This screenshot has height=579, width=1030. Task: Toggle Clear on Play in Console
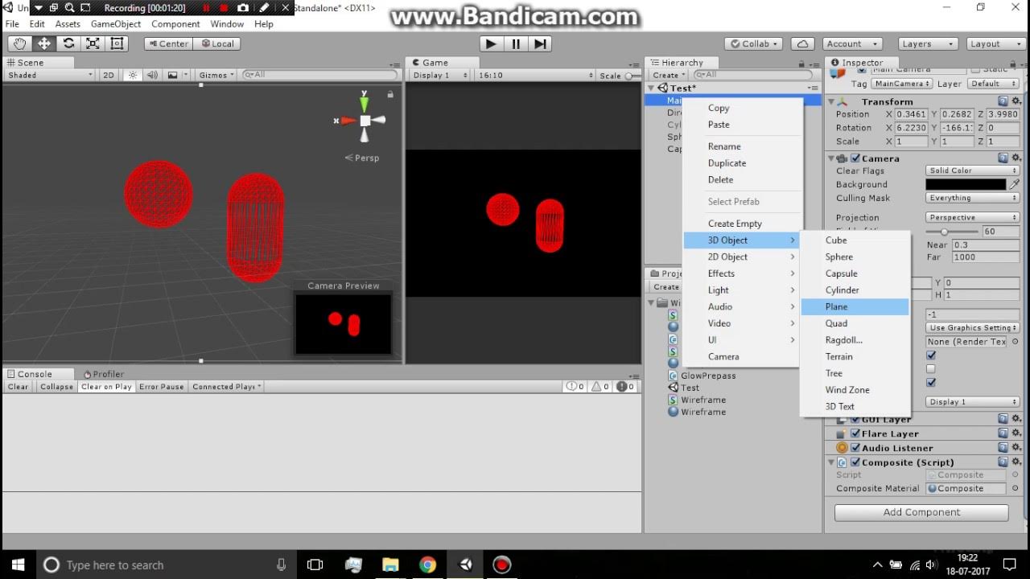106,387
